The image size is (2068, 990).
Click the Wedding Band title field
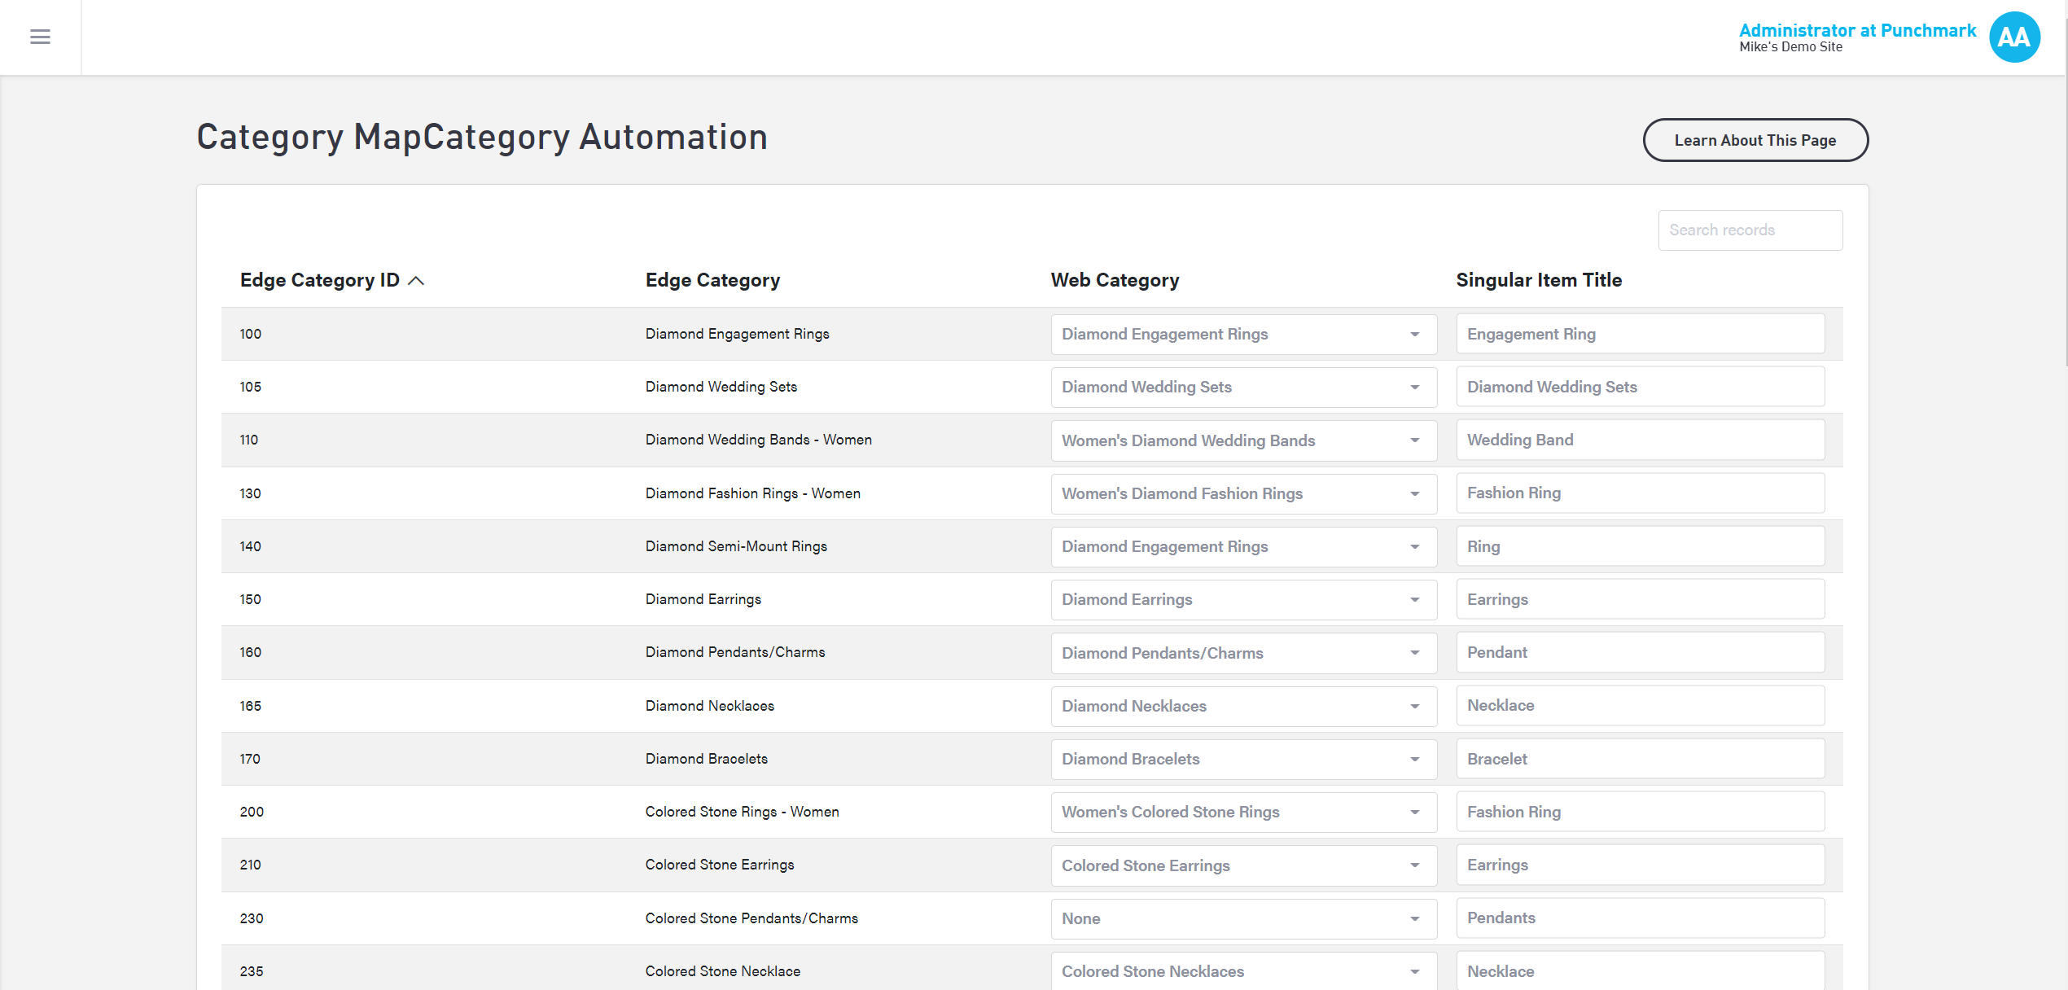coord(1639,440)
